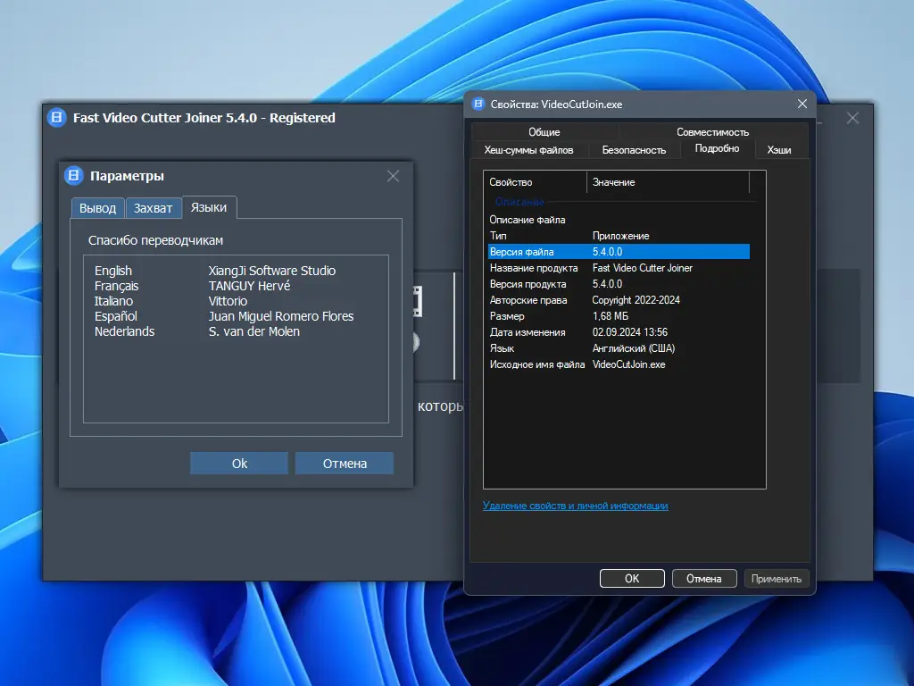The image size is (914, 686).
Task: Click the Применить button
Action: [776, 579]
